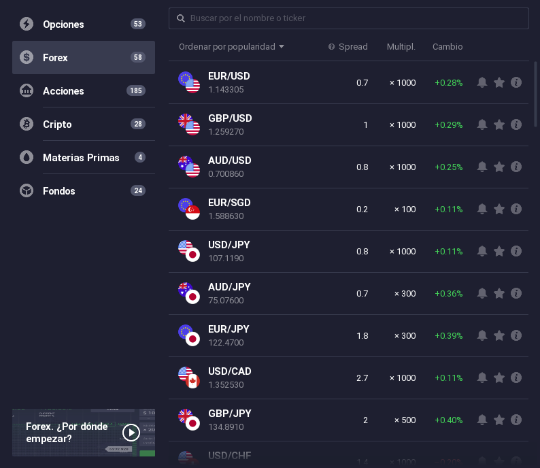Play the 'Forex. ¿Por dónde empezar?' video

131,433
